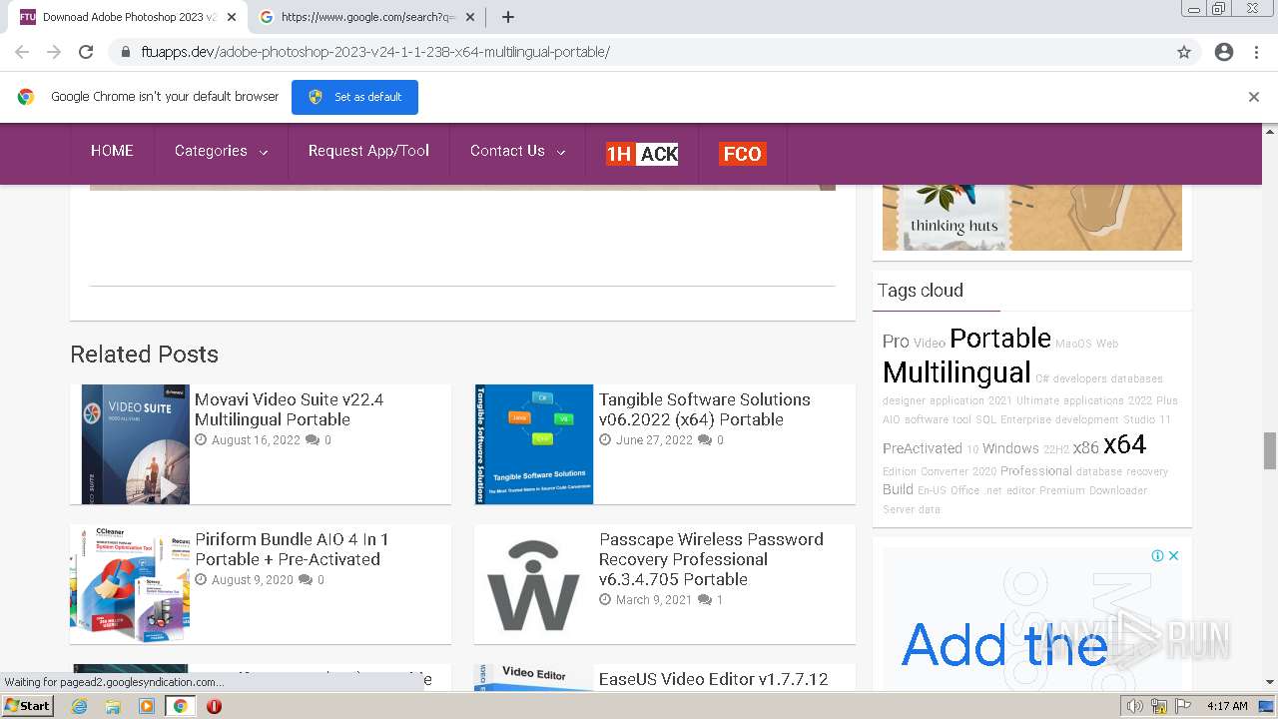
Task: Click the volume tray icon
Action: pyautogui.click(x=1134, y=706)
